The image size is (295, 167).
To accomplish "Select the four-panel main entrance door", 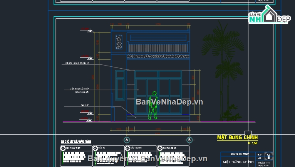I will [x=158, y=92].
